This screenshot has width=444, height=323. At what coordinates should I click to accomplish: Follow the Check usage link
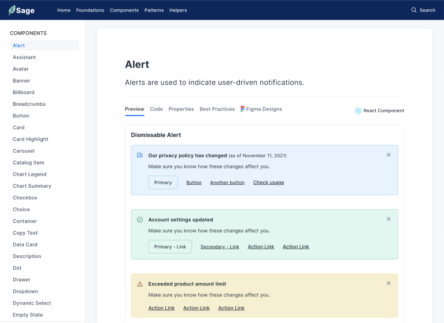tap(268, 183)
